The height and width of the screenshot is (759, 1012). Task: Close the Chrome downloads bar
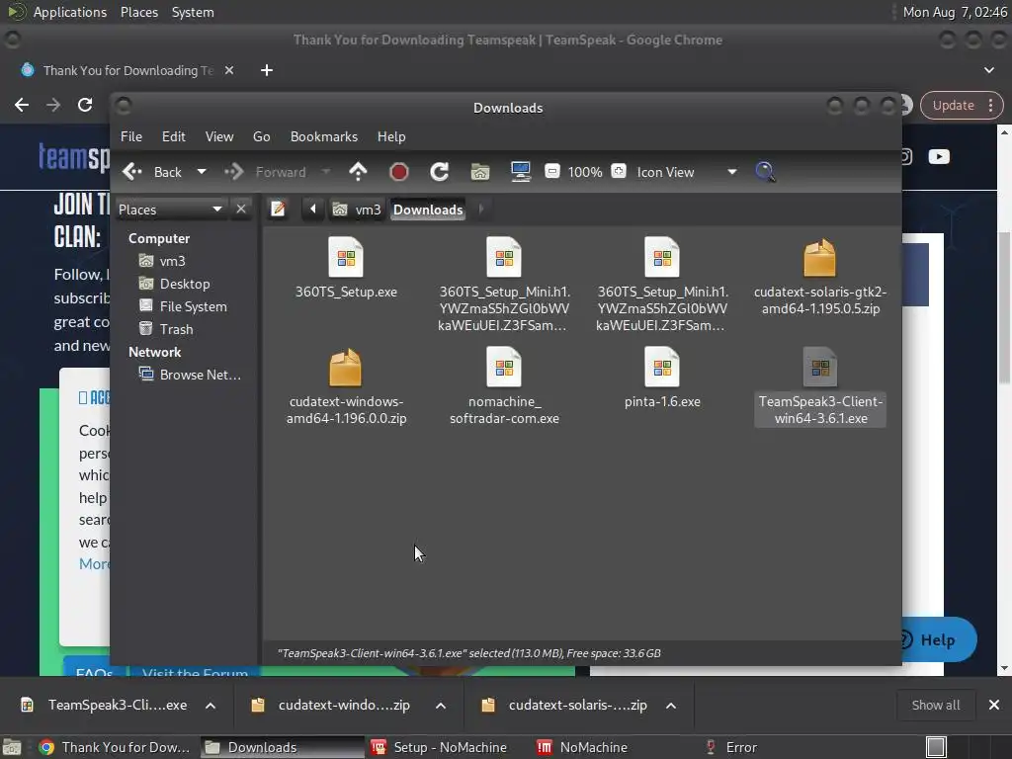point(994,706)
